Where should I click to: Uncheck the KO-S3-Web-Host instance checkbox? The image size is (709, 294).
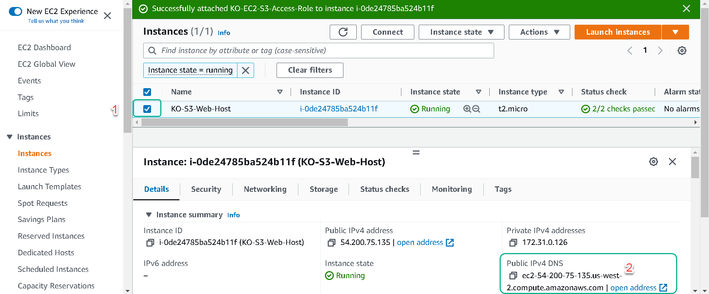pos(147,109)
